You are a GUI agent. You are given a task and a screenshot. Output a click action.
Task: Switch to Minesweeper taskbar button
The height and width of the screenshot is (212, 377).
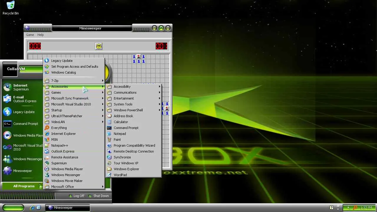[67, 208]
